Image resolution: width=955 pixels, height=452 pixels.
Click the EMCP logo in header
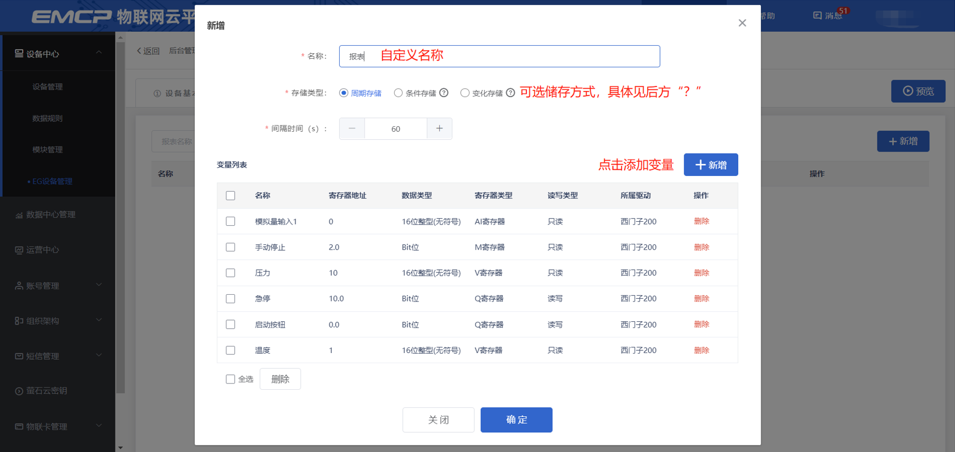[72, 16]
